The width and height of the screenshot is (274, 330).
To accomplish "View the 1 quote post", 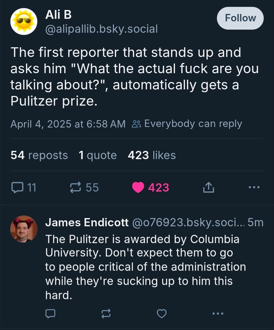I will (x=98, y=155).
